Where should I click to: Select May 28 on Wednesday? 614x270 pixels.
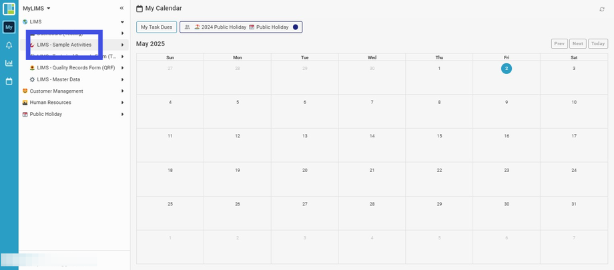tap(372, 204)
